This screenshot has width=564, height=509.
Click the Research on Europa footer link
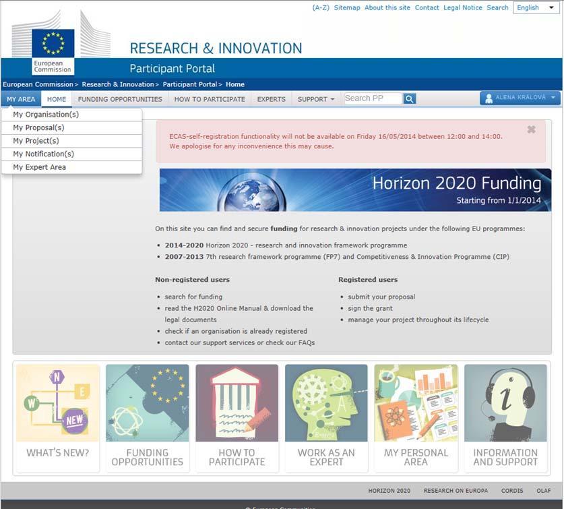pyautogui.click(x=456, y=491)
